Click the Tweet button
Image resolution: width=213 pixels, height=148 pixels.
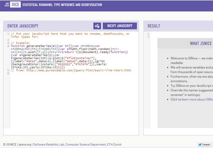tap(204, 145)
